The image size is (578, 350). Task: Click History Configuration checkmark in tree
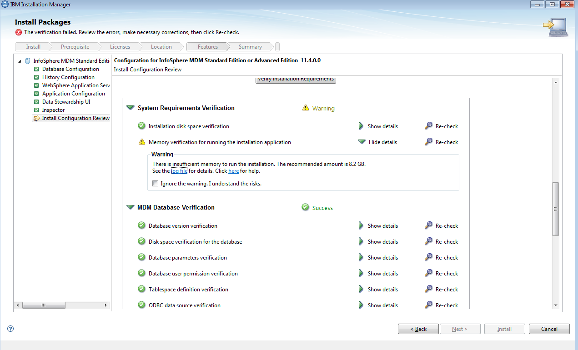(37, 77)
